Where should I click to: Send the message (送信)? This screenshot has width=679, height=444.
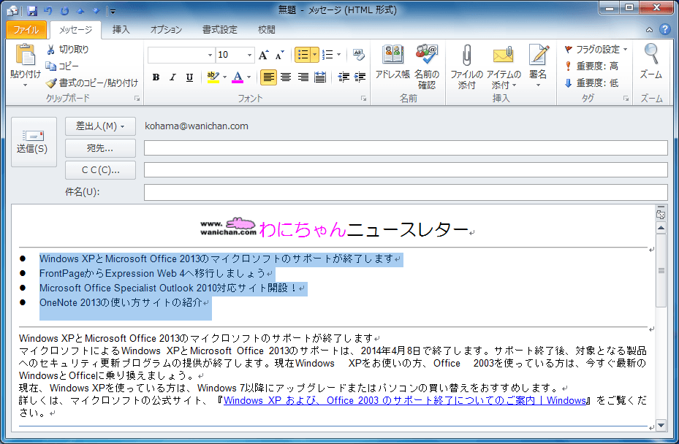[x=34, y=142]
